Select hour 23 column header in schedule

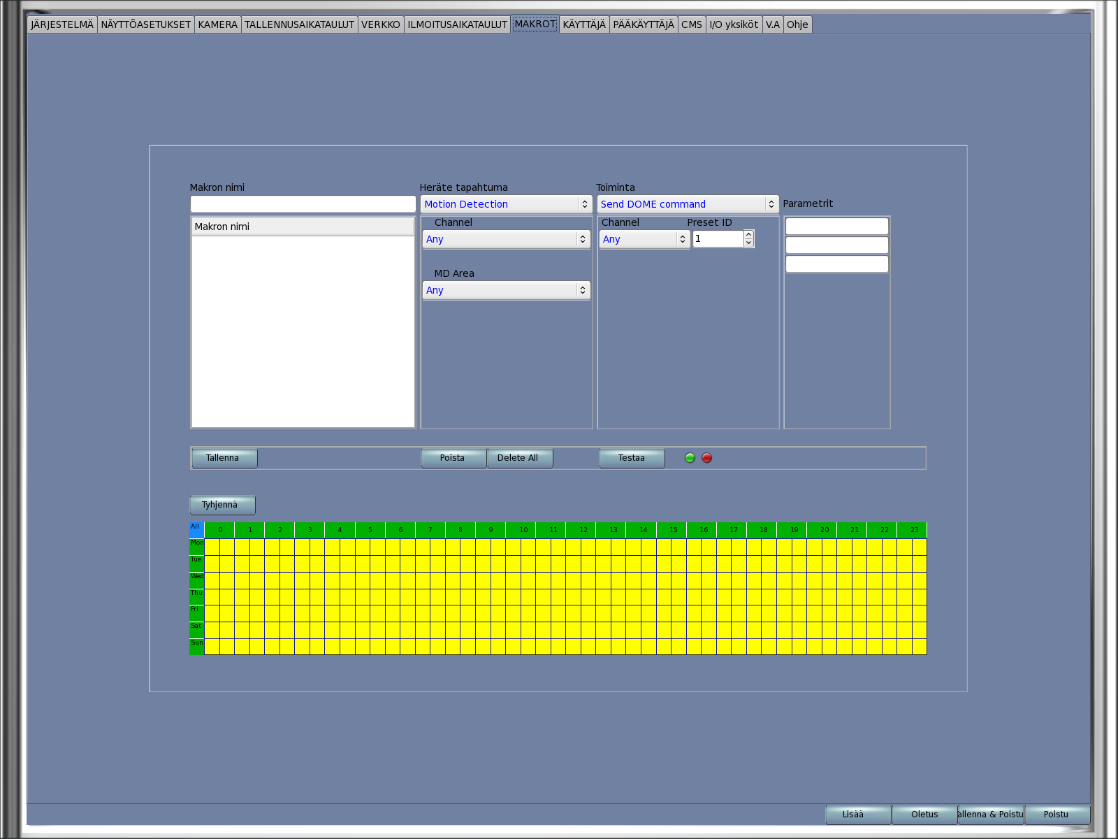point(912,530)
